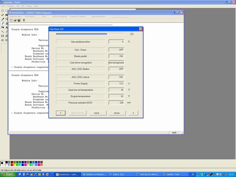Click the Gear box oil temperature value field
The image size is (236, 177).
[116, 90]
